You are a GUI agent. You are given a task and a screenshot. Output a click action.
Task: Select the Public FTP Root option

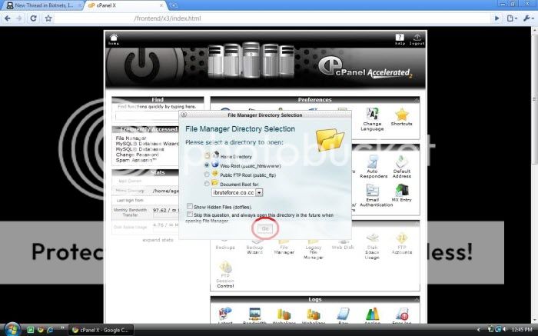[207, 175]
